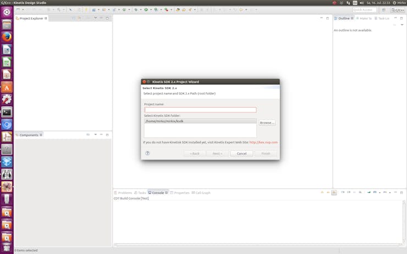This screenshot has width=407, height=254.
Task: Minimize the Console panel
Action: coord(395,193)
